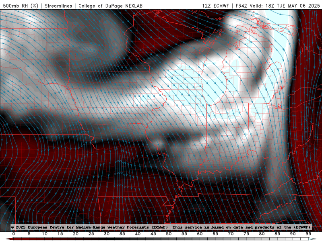Click the RH color bar below the scale numbers
Screen dimensions: 322x241
click(x=161, y=239)
